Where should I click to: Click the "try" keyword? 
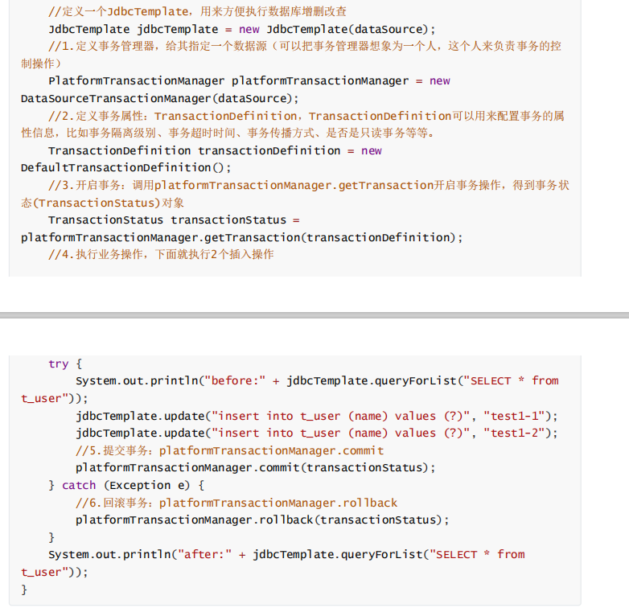pyautogui.click(x=59, y=364)
